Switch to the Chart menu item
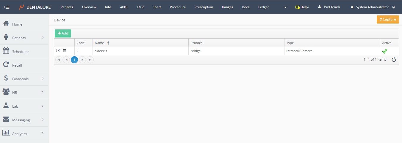Viewport: 402px width, 143px height. [x=157, y=7]
